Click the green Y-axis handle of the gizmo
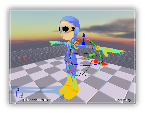Image resolution: width=145 pixels, height=113 pixels. (x=92, y=55)
